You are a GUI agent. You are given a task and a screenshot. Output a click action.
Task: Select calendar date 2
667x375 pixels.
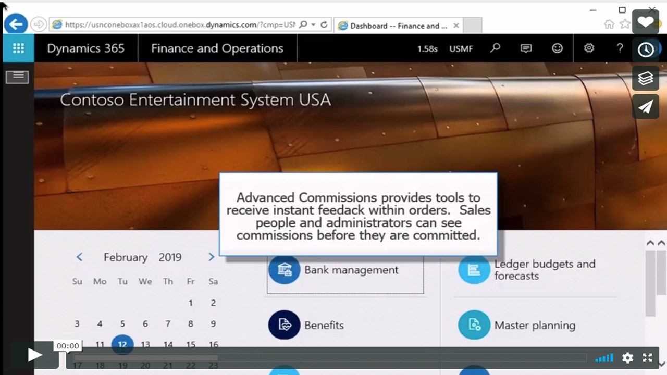213,303
